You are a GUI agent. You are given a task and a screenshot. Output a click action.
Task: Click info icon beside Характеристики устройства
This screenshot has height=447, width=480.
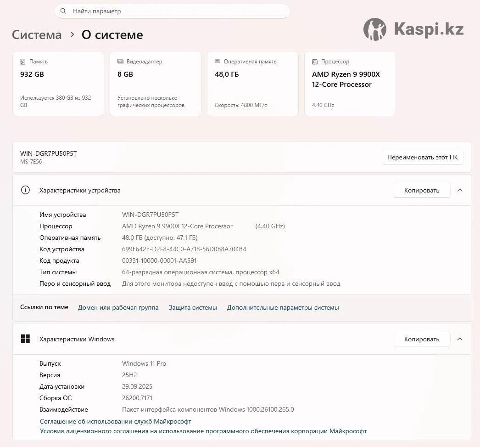tap(25, 190)
